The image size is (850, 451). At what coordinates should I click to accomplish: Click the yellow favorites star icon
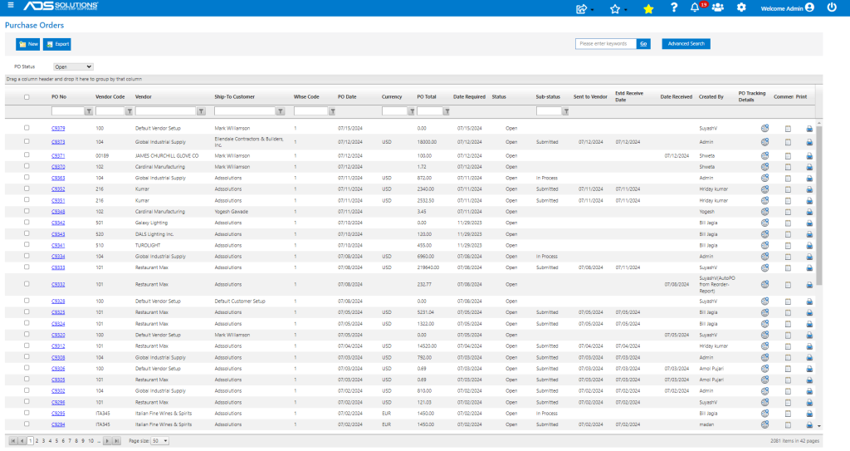click(x=648, y=8)
